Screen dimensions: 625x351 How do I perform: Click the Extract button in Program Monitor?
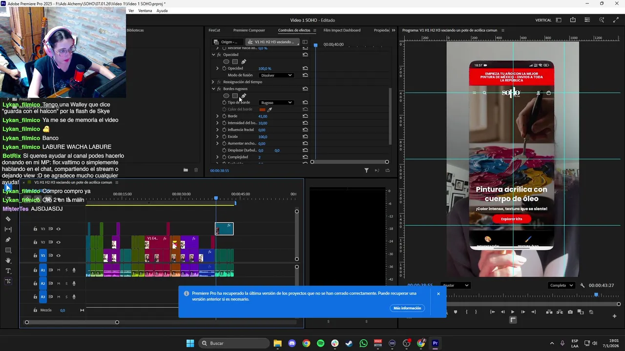point(560,312)
